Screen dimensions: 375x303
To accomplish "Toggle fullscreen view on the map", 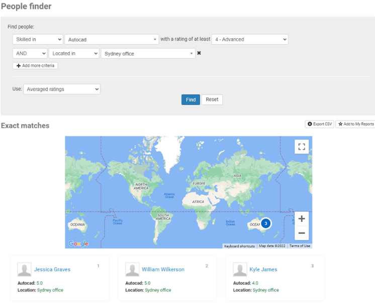I will [302, 147].
